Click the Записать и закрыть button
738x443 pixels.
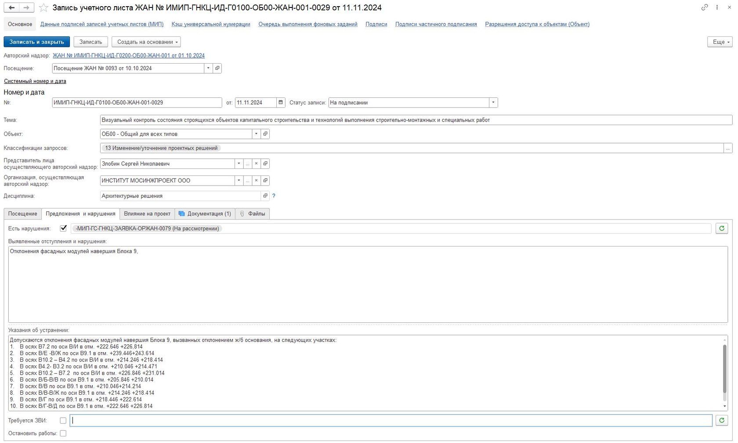pos(36,42)
